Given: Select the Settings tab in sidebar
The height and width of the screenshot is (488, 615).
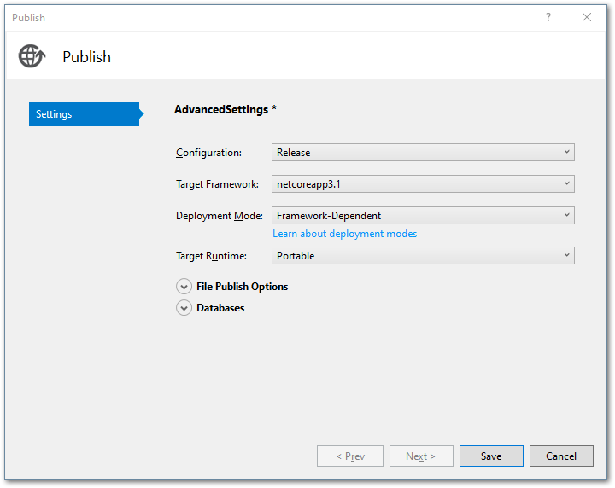Looking at the screenshot, I should (x=84, y=114).
